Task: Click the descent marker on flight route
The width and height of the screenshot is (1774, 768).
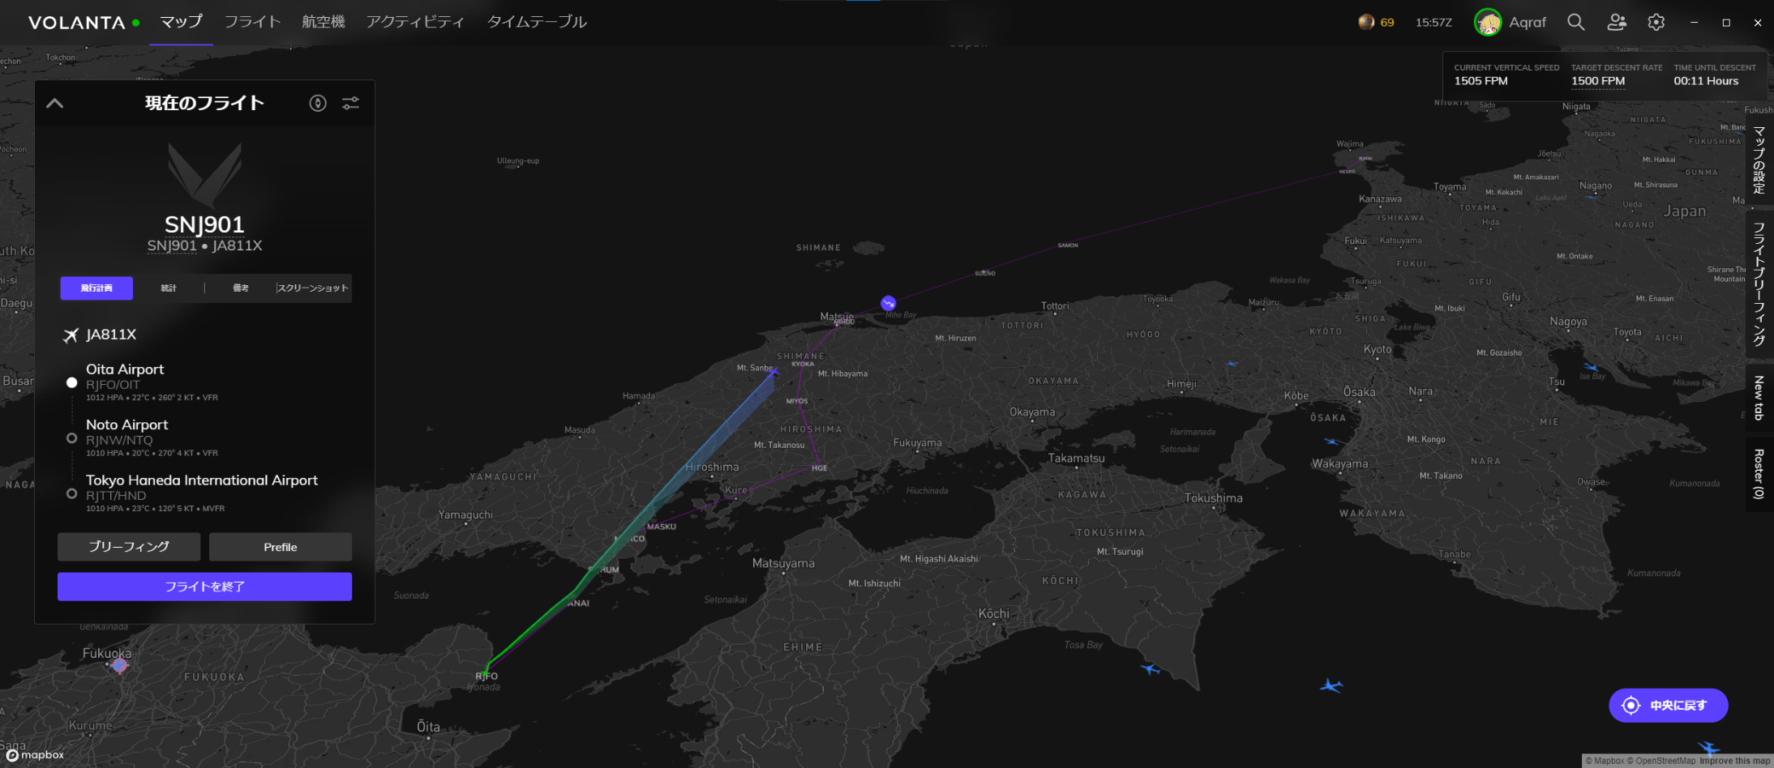Action: (889, 303)
